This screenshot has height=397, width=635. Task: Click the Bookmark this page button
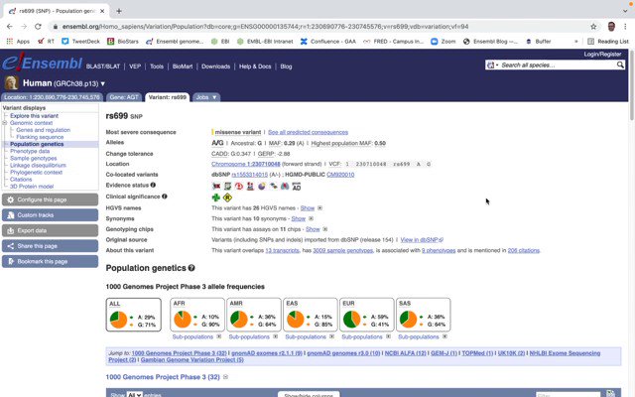[x=50, y=261]
